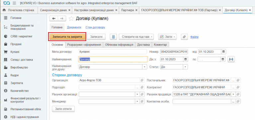Go back with the left arrow button
This screenshot has height=120, width=255.
[54, 19]
